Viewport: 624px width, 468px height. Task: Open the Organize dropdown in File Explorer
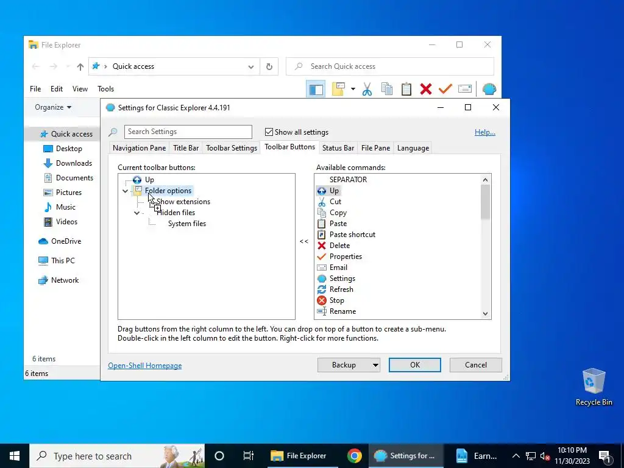click(53, 107)
